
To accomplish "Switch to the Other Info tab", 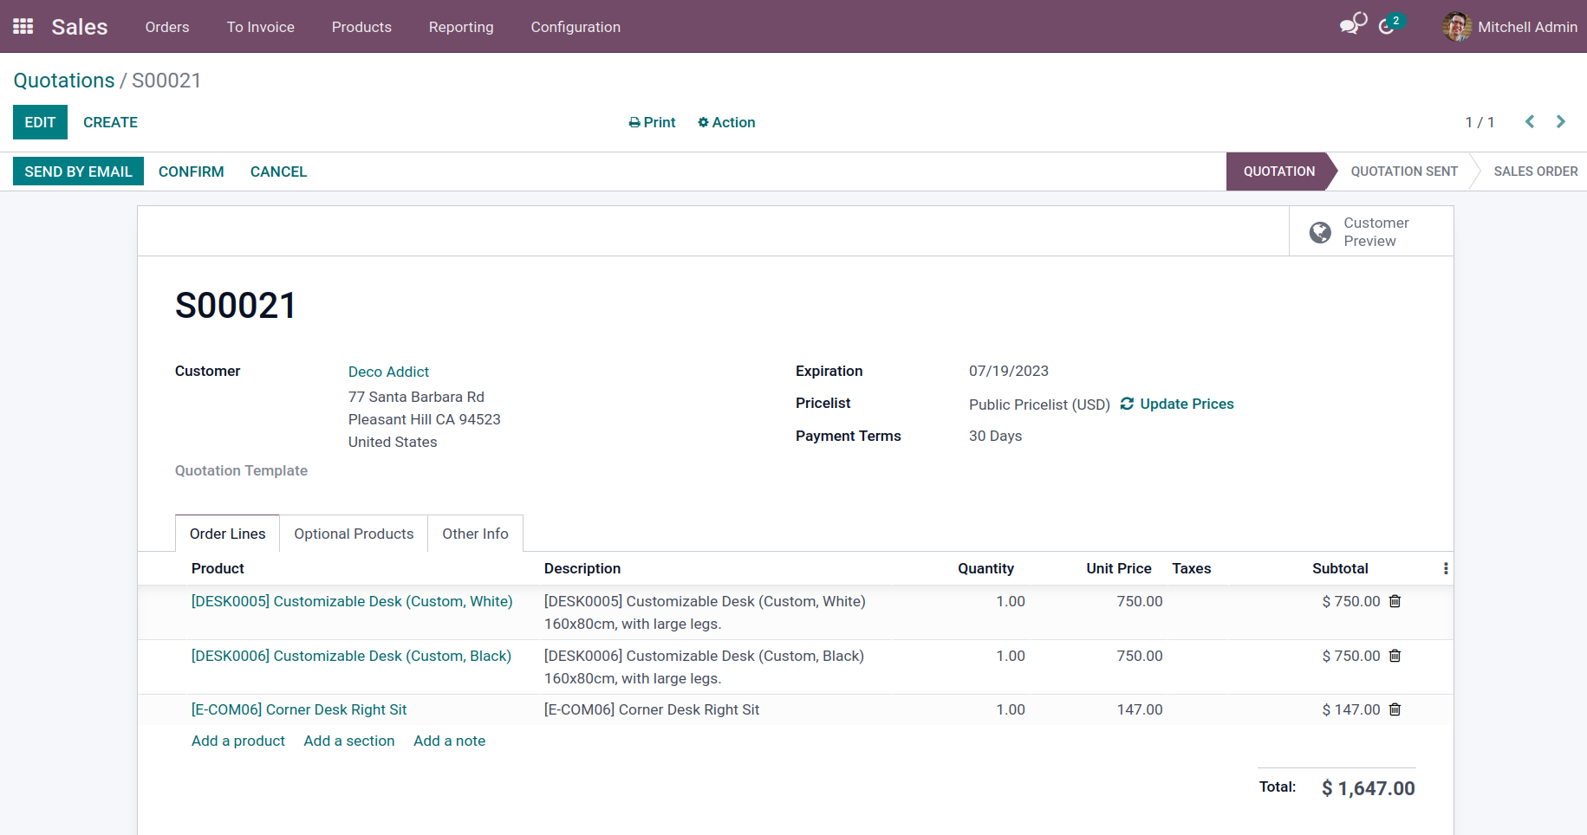I will click(475, 534).
